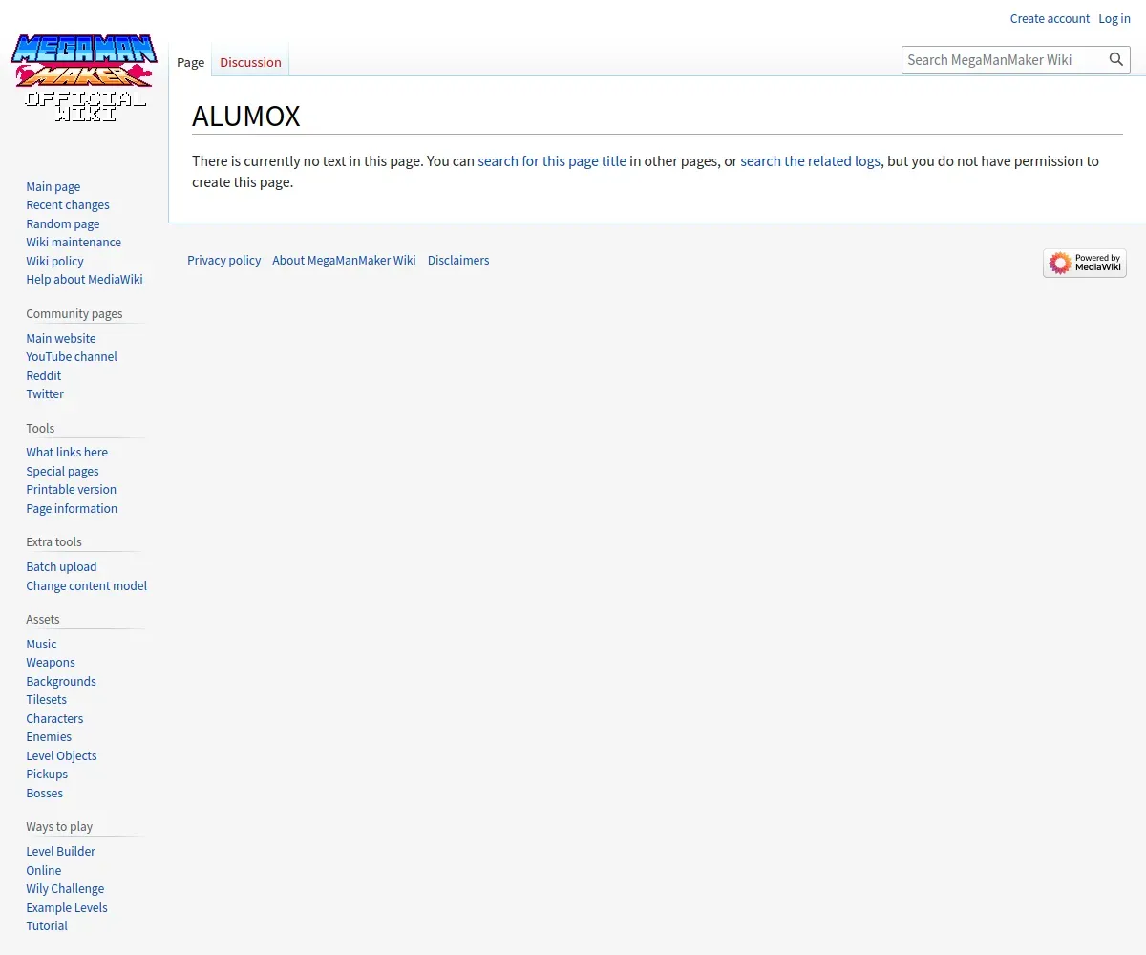Select Change content model
The width and height of the screenshot is (1146, 955).
tap(86, 585)
